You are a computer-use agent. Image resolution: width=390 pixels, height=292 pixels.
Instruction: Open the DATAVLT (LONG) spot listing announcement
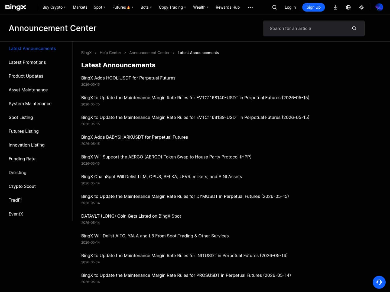coord(131,216)
